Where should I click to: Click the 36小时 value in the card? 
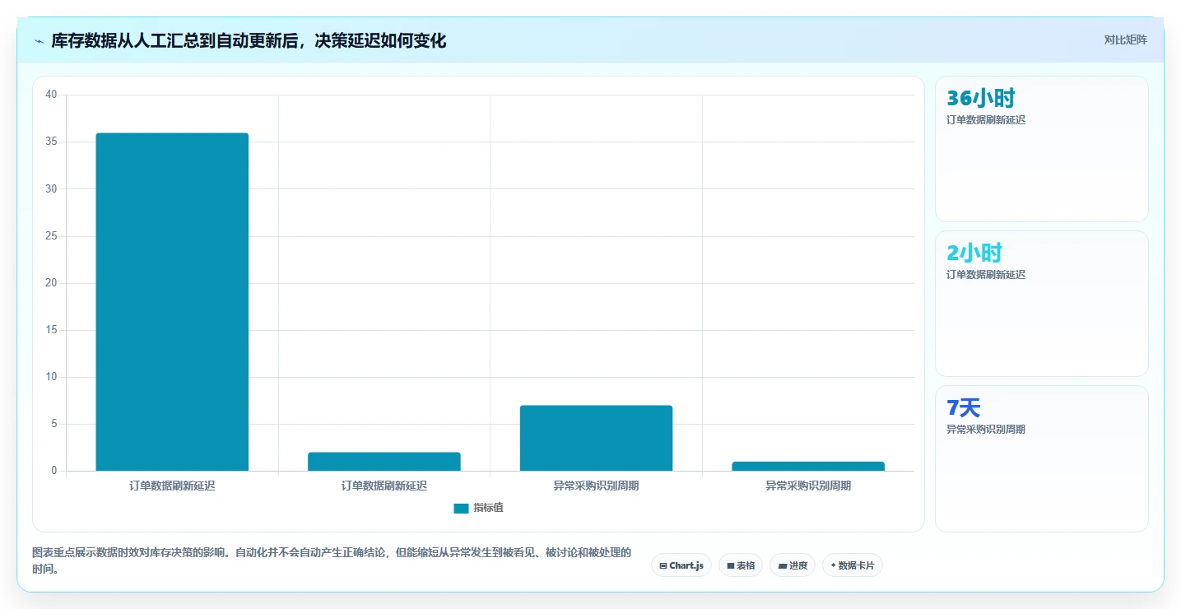pyautogui.click(x=981, y=98)
